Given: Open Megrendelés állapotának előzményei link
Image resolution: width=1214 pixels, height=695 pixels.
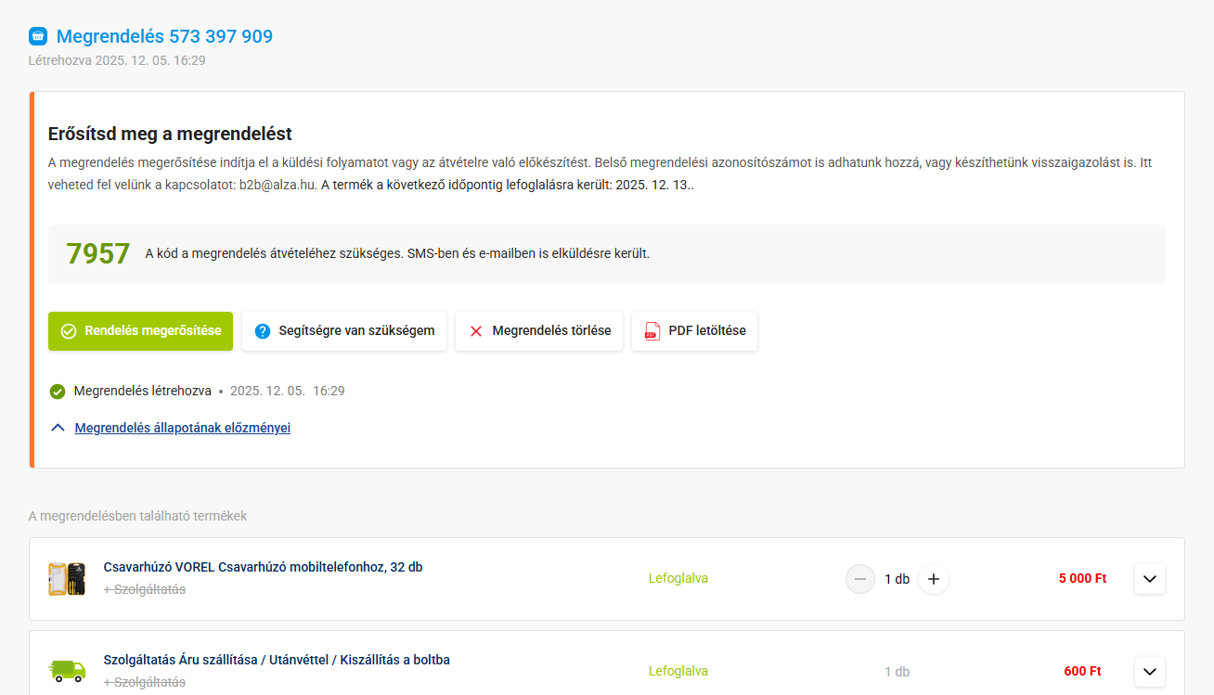Looking at the screenshot, I should (x=183, y=428).
